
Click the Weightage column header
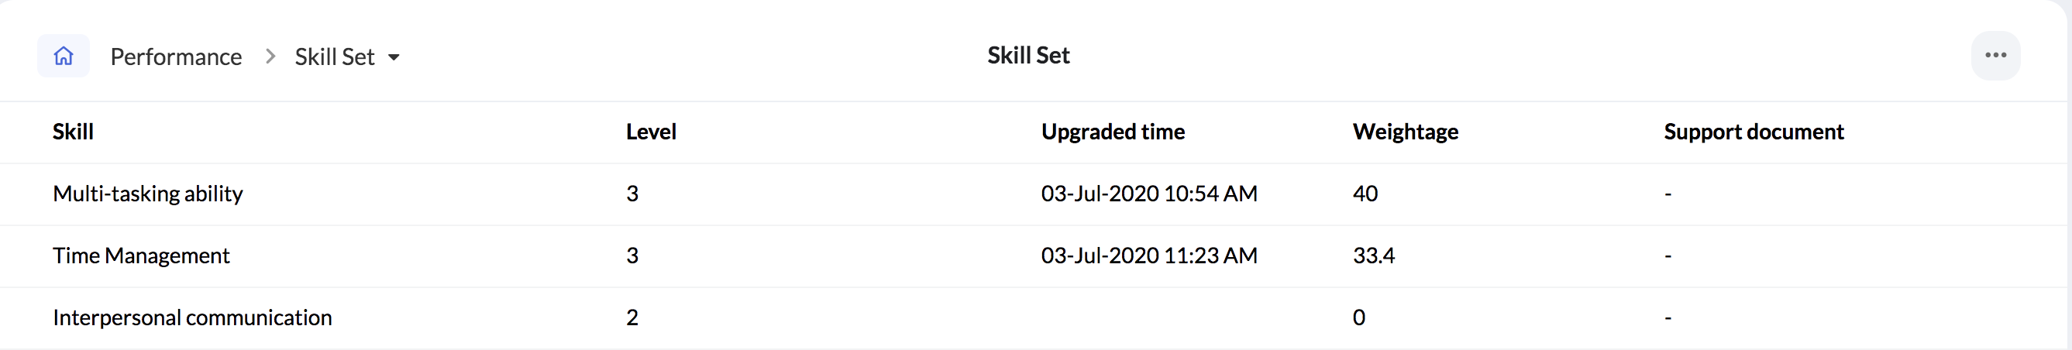(1405, 132)
